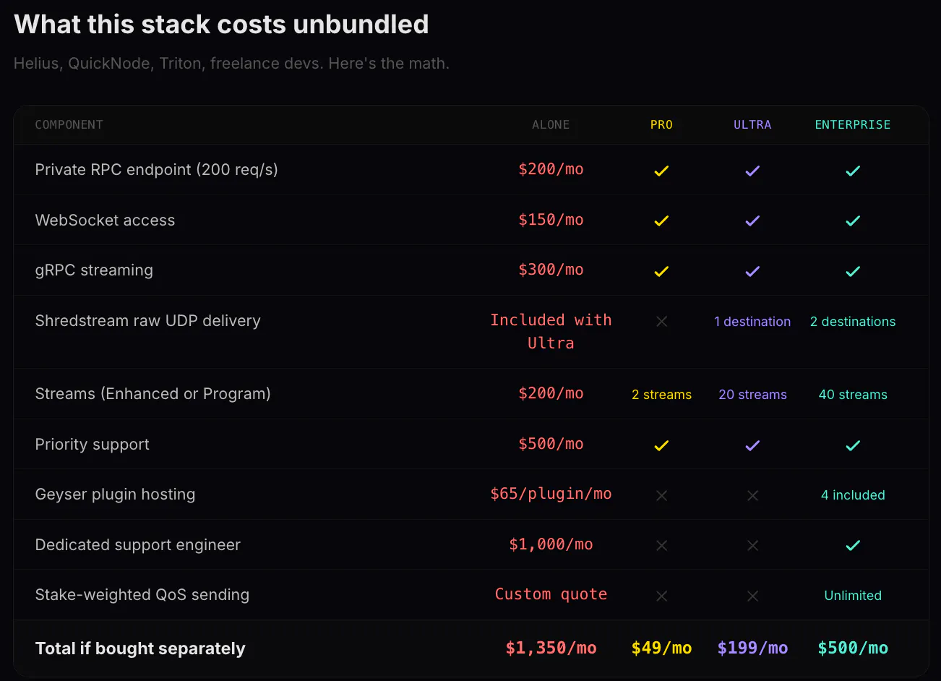Click '40 streams' in Enterprise column

[853, 395]
